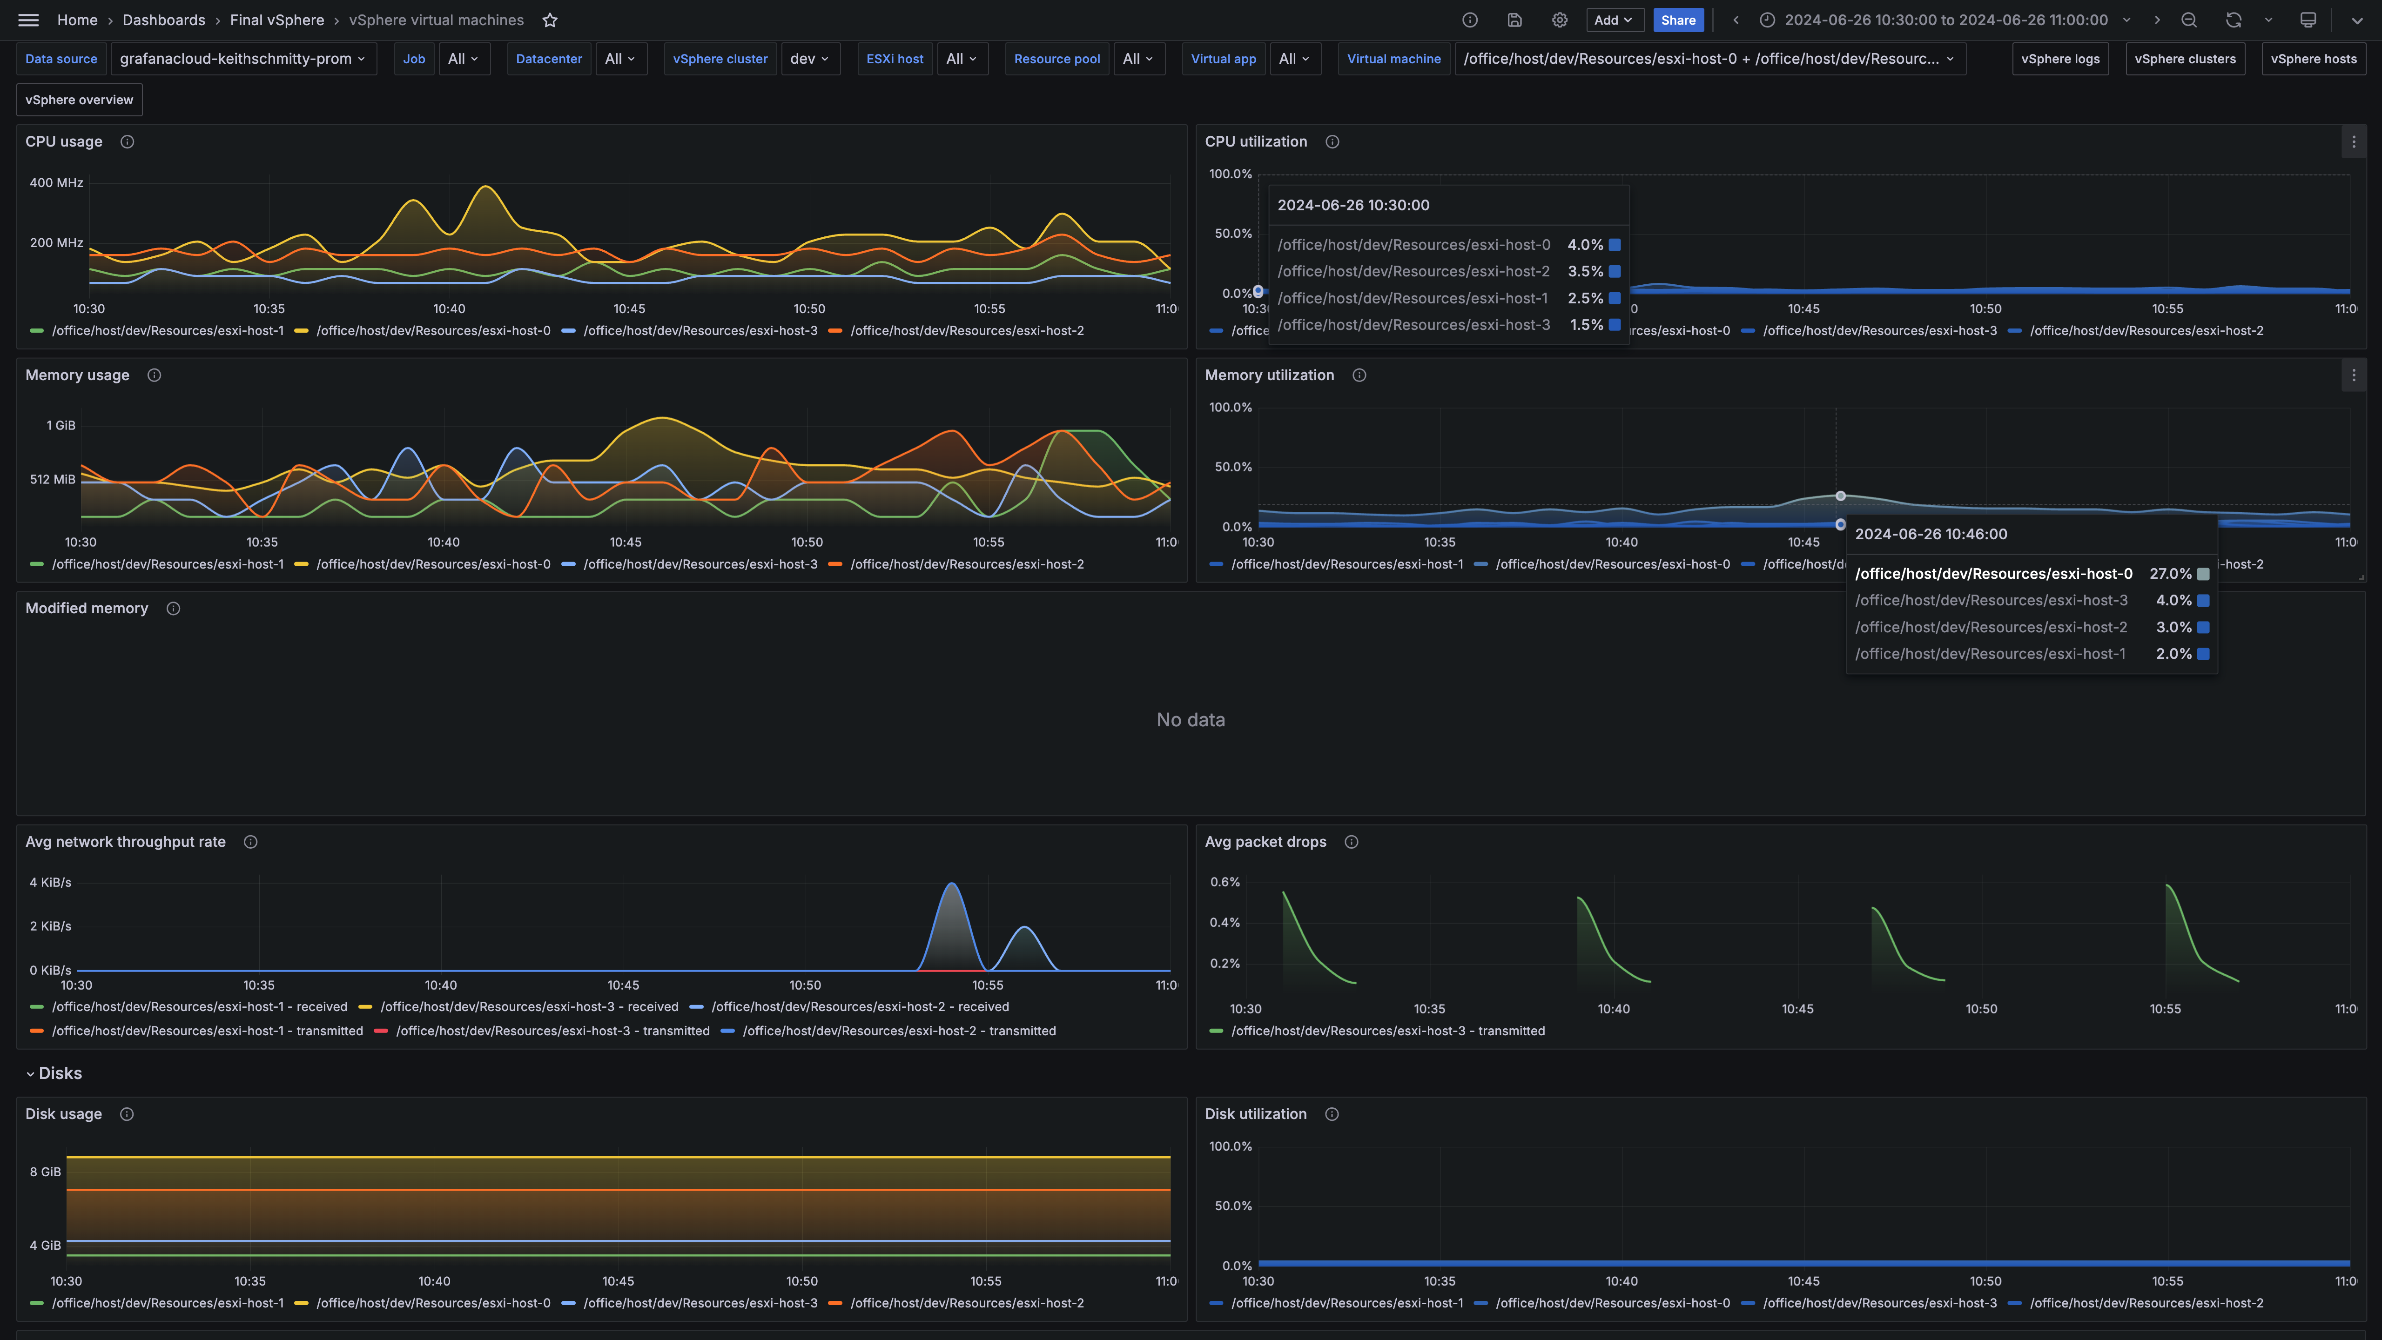Click the refresh dashboard icon
Image resolution: width=2382 pixels, height=1340 pixels.
(2233, 20)
